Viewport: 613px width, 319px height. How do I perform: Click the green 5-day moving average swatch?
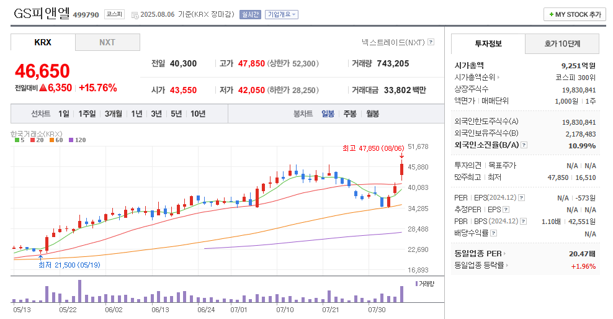17,140
